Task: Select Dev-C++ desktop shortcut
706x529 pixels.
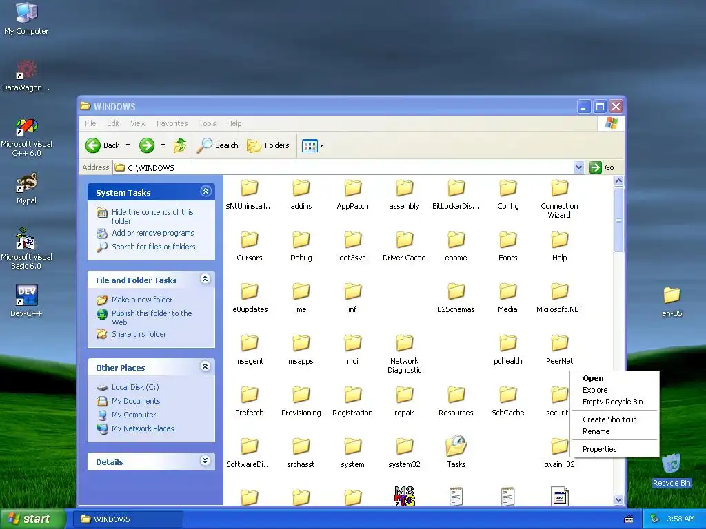Action: 26,300
